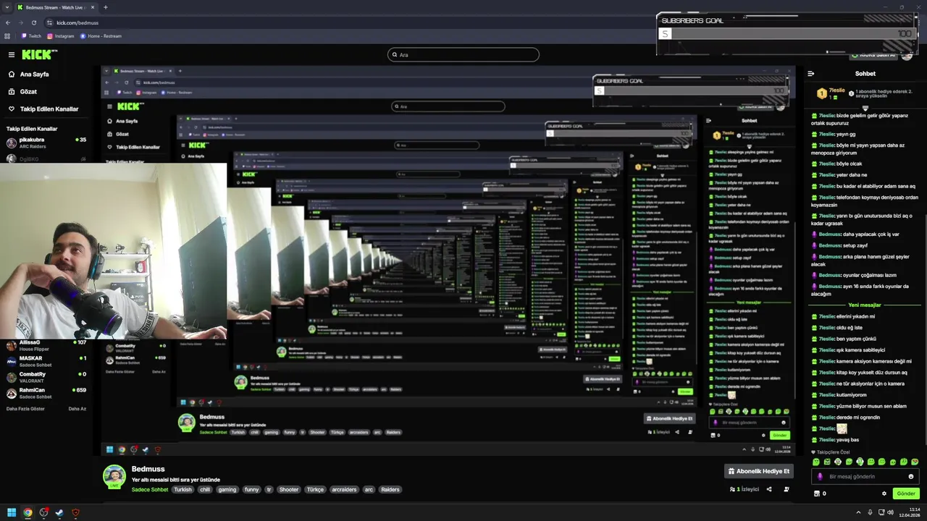927x521 pixels.
Task: Click the share icon beside viewer count
Action: point(769,489)
